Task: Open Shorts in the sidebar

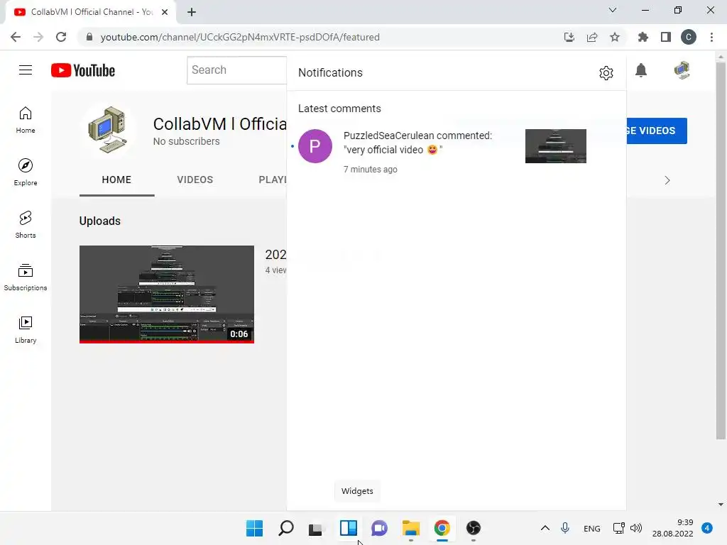Action: (x=26, y=225)
